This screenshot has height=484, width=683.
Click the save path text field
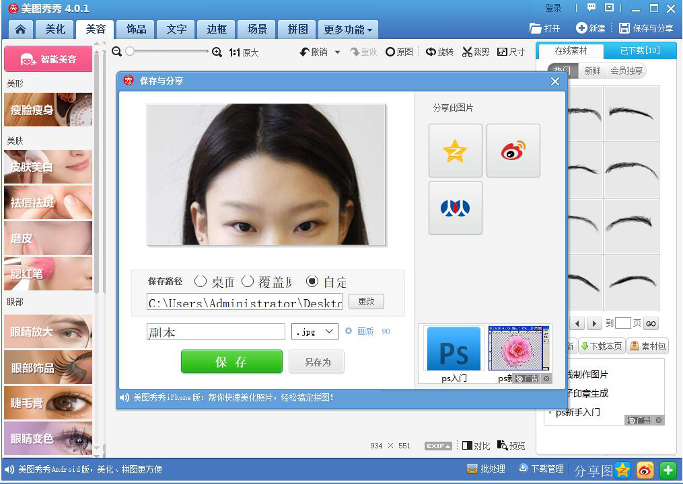click(245, 302)
